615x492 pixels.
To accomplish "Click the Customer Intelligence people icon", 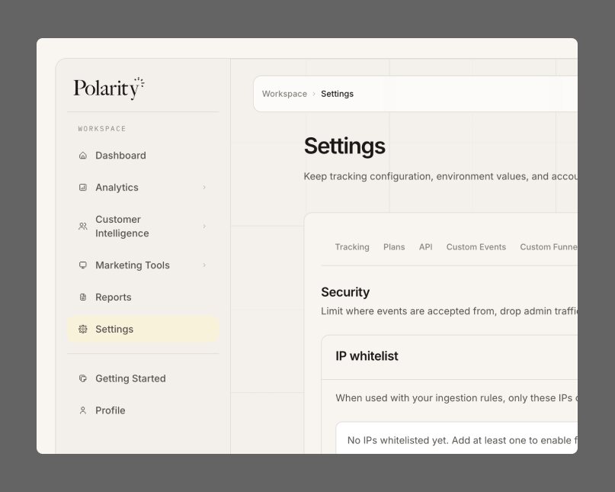I will (83, 227).
